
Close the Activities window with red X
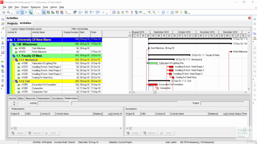[249, 18]
